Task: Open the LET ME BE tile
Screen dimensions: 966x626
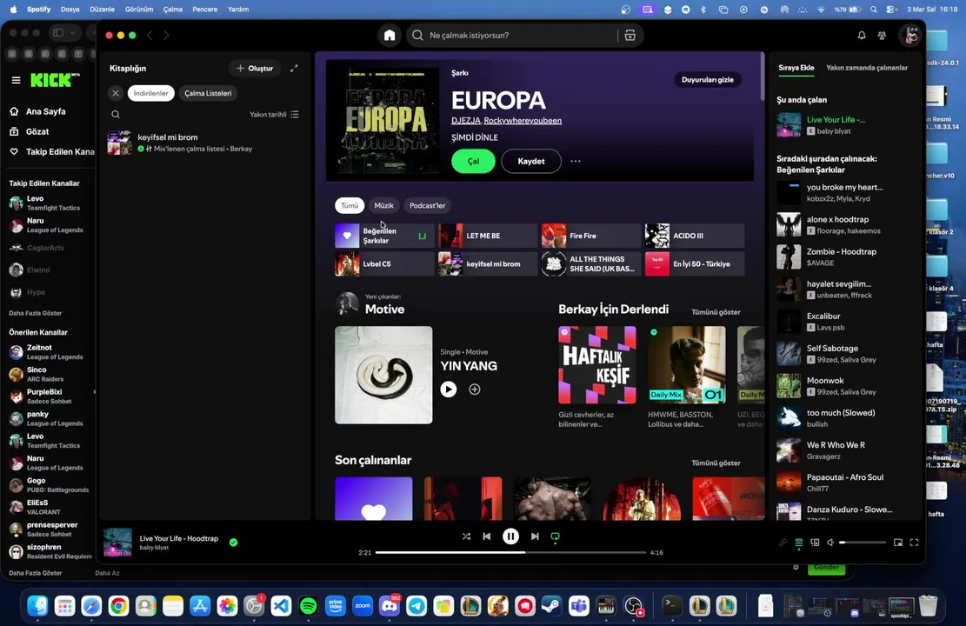Action: pos(487,236)
